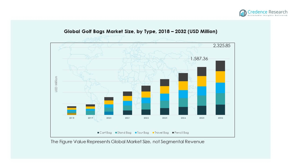Select the Global Golf Bags Market Size title
This screenshot has height=167, width=303.
point(141,31)
